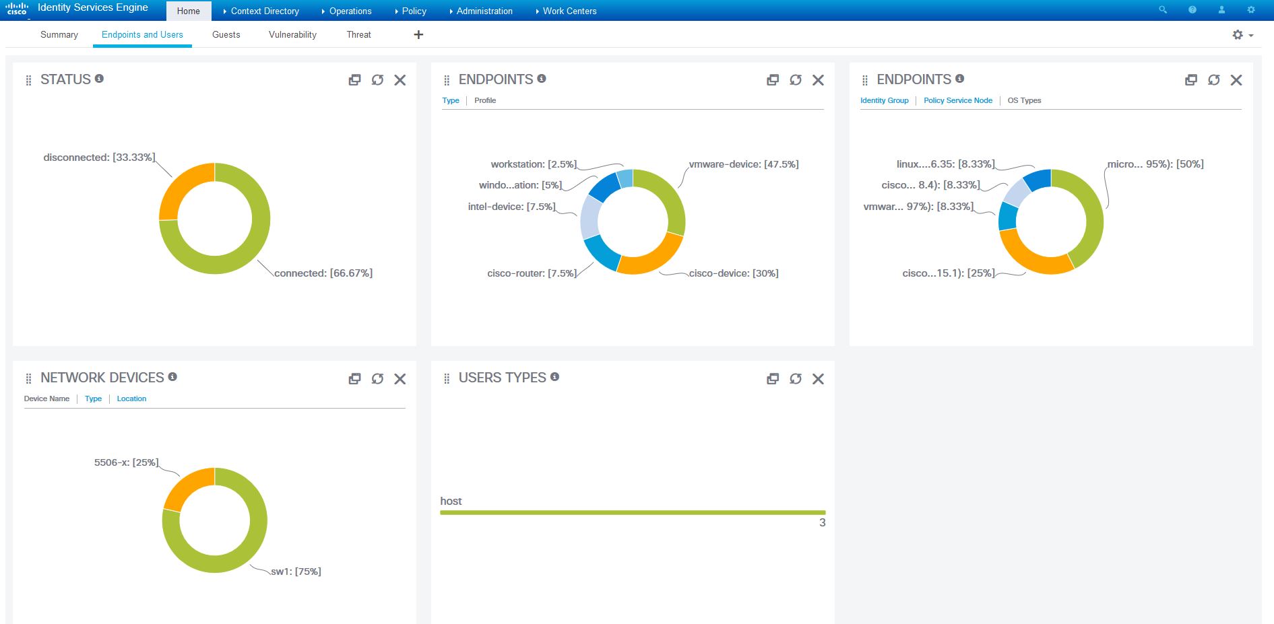This screenshot has width=1274, height=624.
Task: Refresh the USERS TYPES dashlet
Action: coord(796,379)
